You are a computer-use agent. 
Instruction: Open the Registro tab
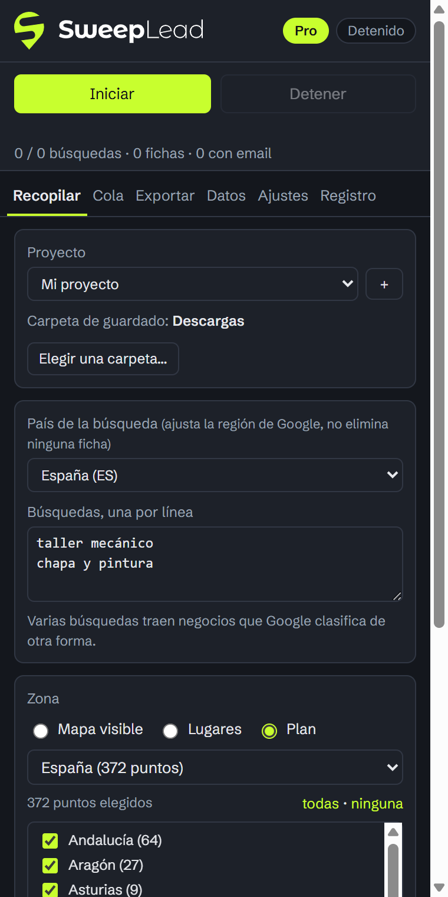coord(348,195)
